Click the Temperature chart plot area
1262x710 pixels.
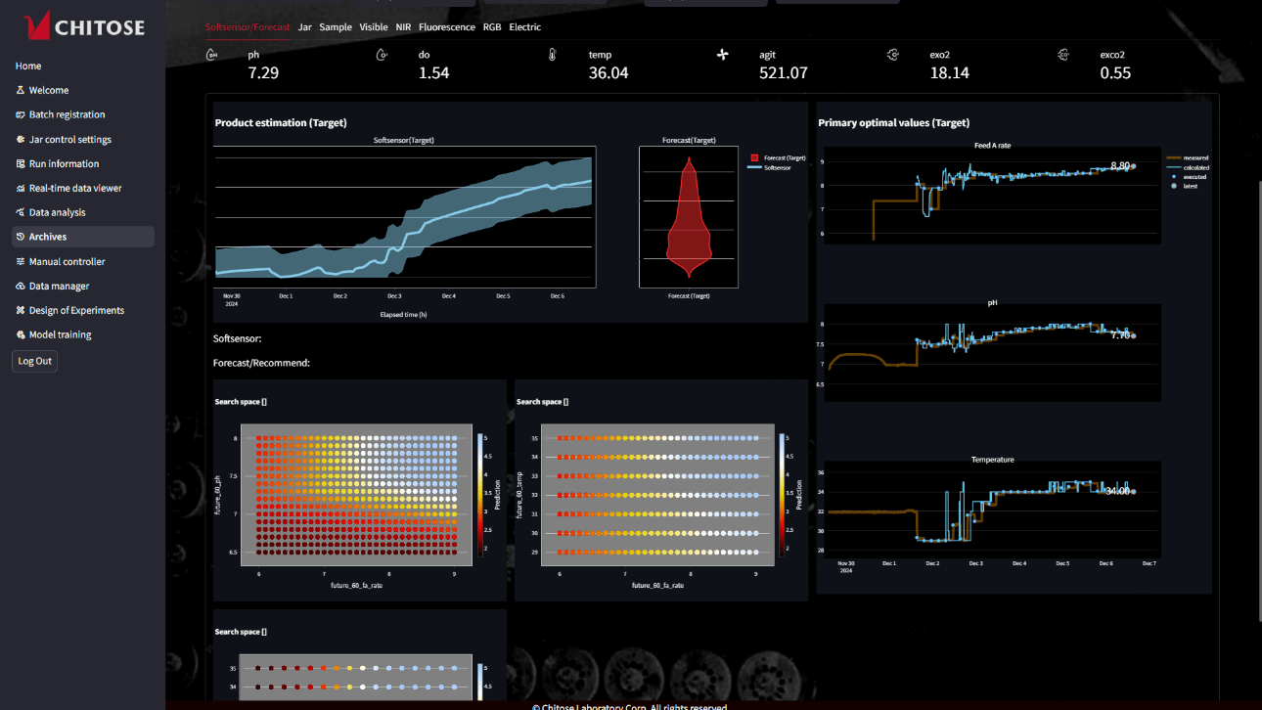click(992, 510)
